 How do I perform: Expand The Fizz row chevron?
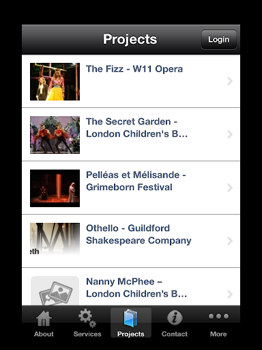pos(230,81)
